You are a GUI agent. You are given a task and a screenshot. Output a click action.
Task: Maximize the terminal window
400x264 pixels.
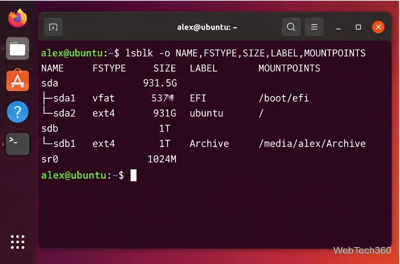tap(358, 27)
